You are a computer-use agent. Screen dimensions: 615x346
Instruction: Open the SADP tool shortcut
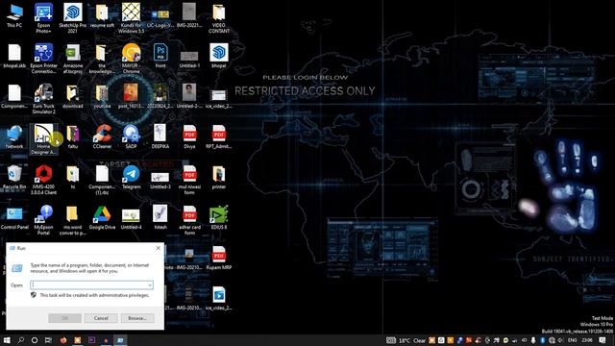coord(131,136)
